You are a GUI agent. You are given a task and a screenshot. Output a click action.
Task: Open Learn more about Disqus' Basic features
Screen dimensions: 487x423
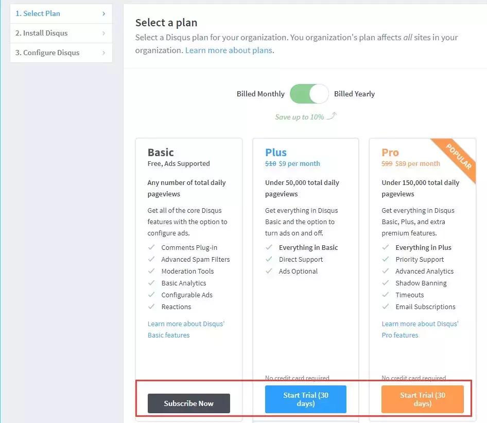pyautogui.click(x=186, y=329)
